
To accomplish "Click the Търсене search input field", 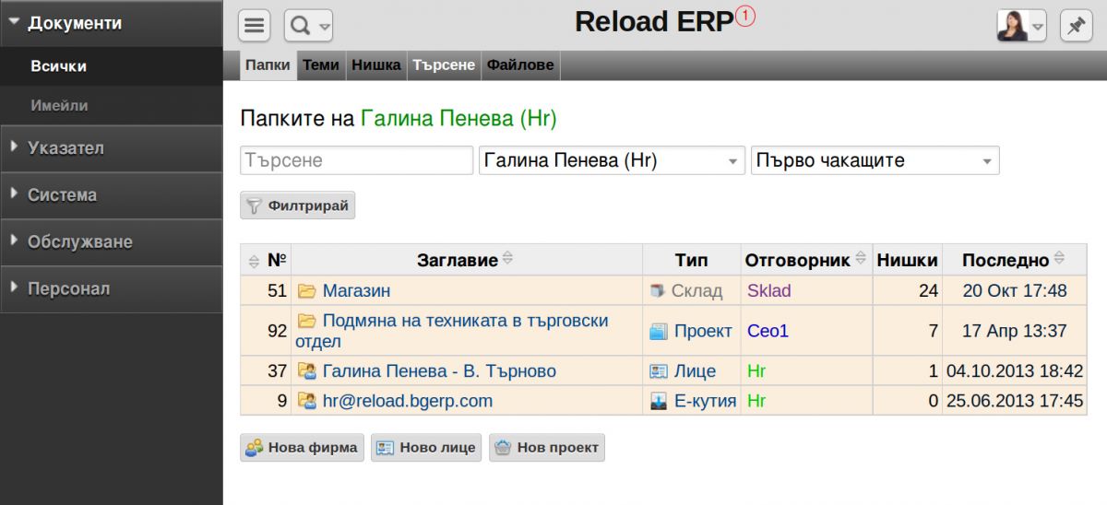I will (x=357, y=160).
